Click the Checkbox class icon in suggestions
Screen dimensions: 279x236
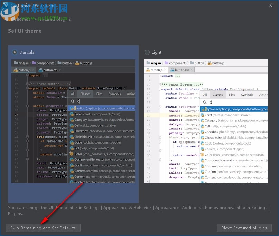(x=72, y=131)
